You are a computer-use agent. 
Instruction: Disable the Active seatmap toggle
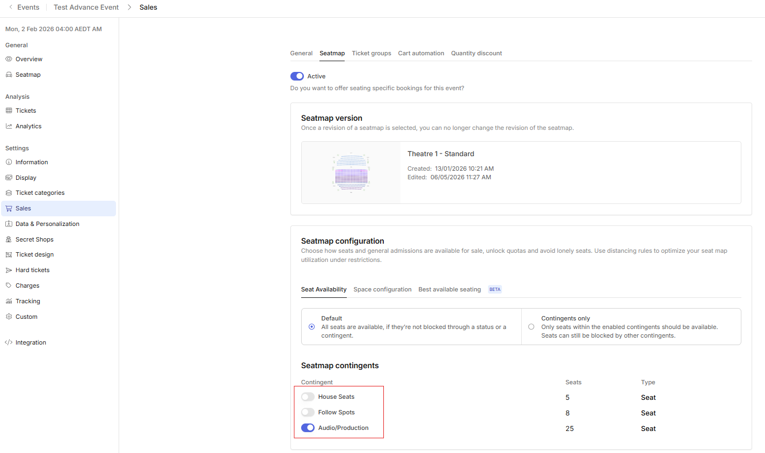[297, 76]
